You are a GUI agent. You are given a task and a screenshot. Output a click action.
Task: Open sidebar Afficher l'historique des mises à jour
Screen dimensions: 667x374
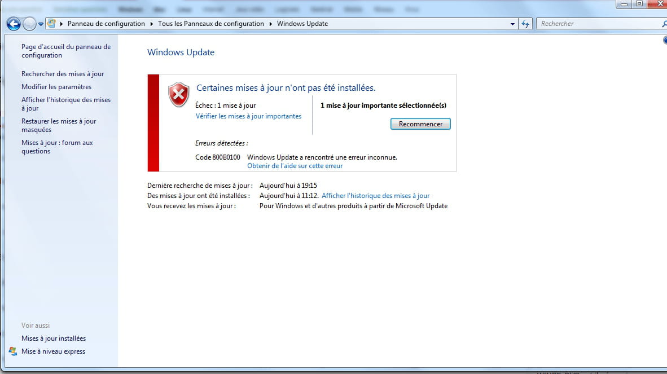66,104
